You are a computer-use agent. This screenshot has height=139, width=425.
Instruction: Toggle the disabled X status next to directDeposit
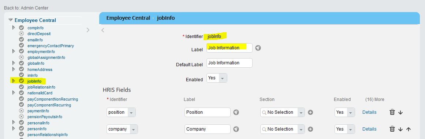point(21,34)
